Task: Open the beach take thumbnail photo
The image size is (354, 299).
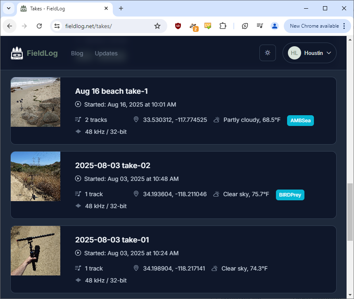Action: (36, 102)
